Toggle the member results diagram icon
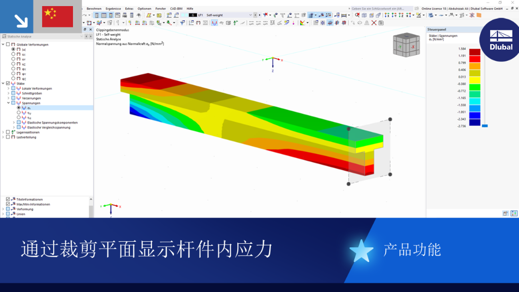Image resolution: width=519 pixels, height=292 pixels. [214, 23]
